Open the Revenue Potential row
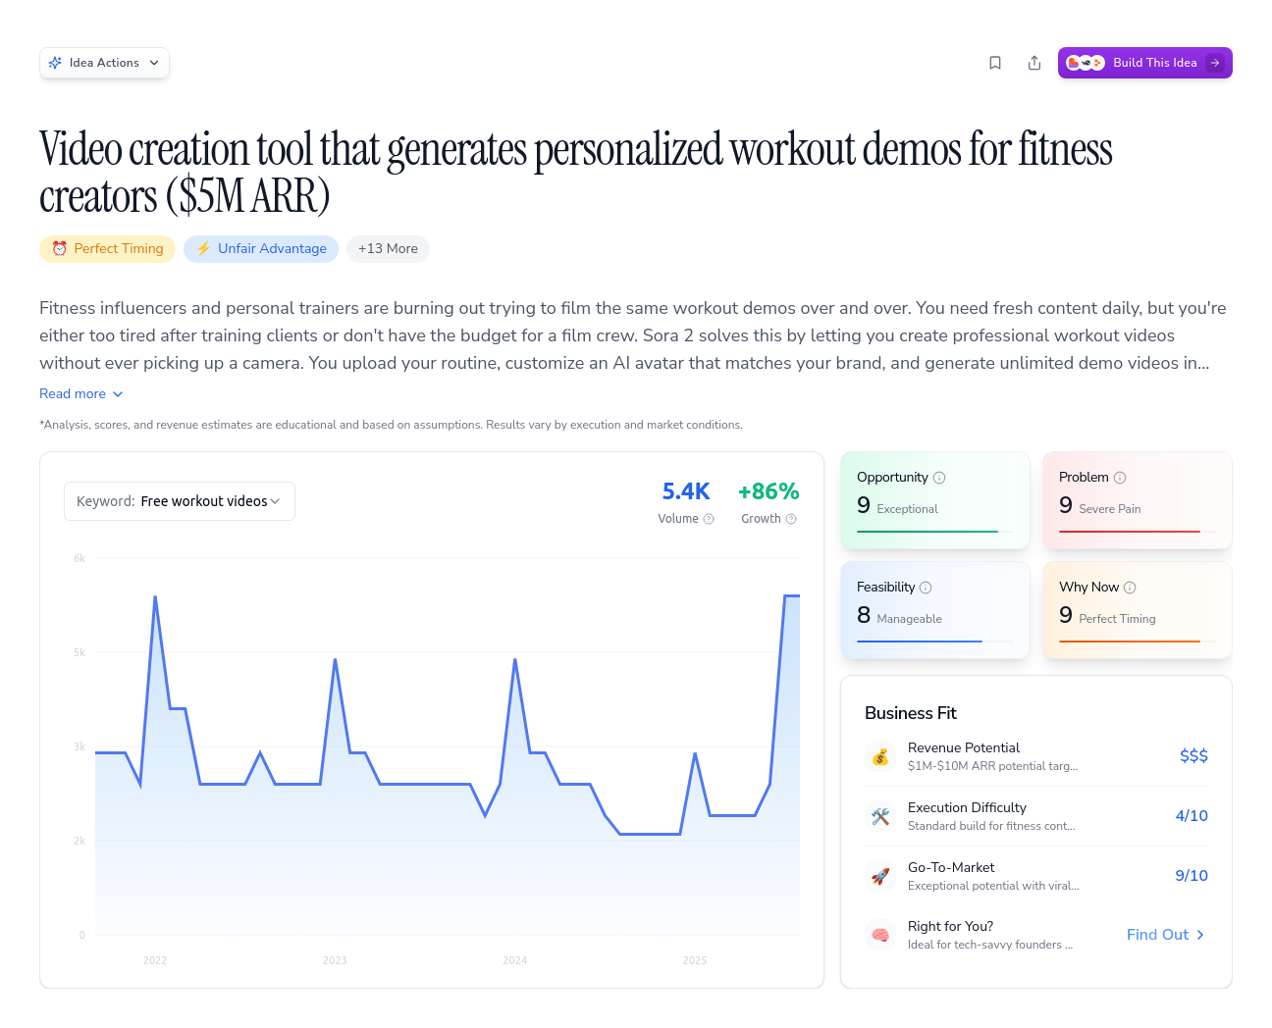The height and width of the screenshot is (1028, 1272). (x=1035, y=756)
